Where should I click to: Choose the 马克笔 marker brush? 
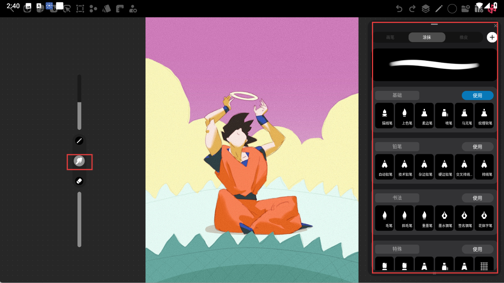(x=464, y=115)
